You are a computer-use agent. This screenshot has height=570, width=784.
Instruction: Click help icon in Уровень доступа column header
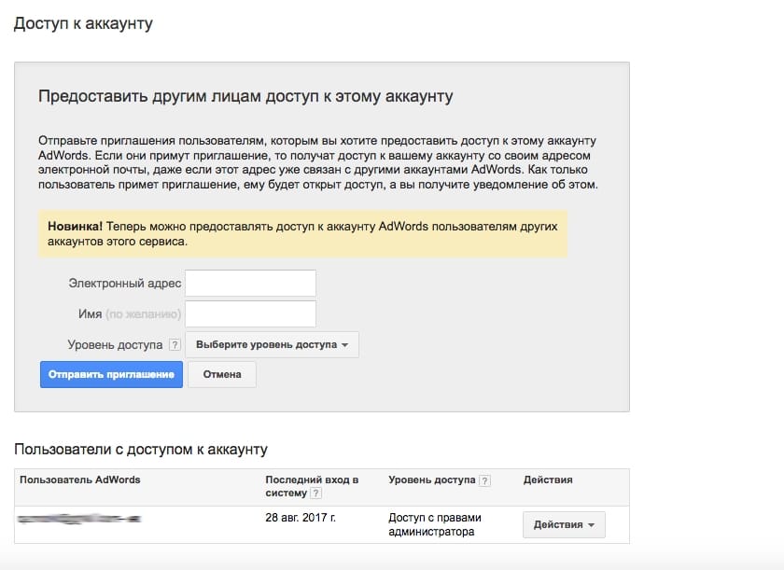tap(484, 480)
